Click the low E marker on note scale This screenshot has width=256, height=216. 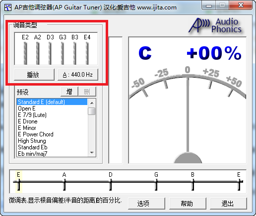tap(19, 182)
